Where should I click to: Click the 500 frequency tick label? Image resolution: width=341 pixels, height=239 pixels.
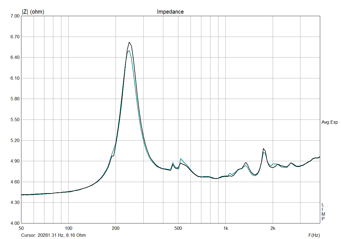(x=178, y=228)
